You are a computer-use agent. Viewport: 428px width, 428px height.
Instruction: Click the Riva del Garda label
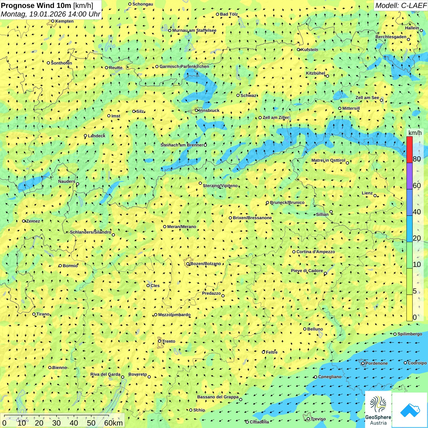pos(105,374)
